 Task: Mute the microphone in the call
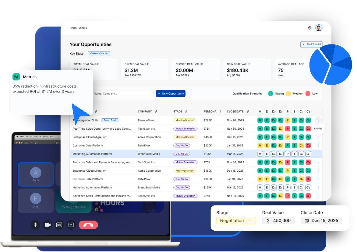point(35,225)
